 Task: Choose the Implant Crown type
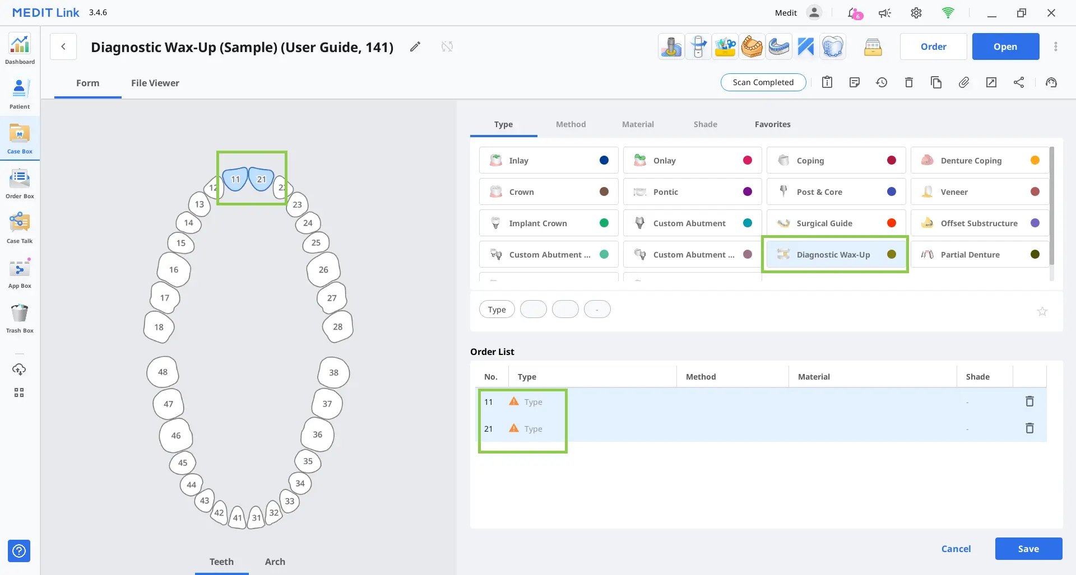pyautogui.click(x=549, y=223)
